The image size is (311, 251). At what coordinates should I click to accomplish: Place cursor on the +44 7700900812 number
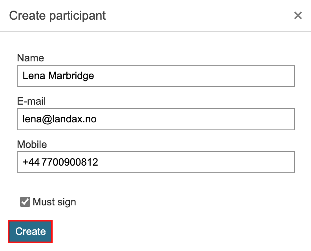[x=60, y=162]
